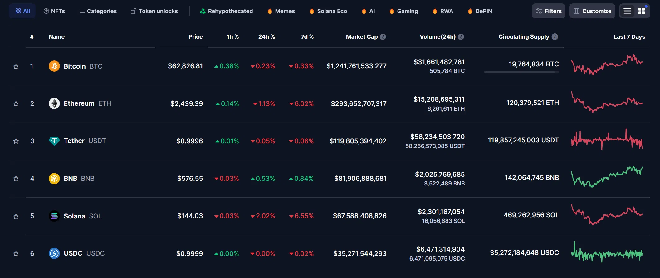The image size is (660, 278).
Task: Click the USDC coin logo
Action: point(54,253)
